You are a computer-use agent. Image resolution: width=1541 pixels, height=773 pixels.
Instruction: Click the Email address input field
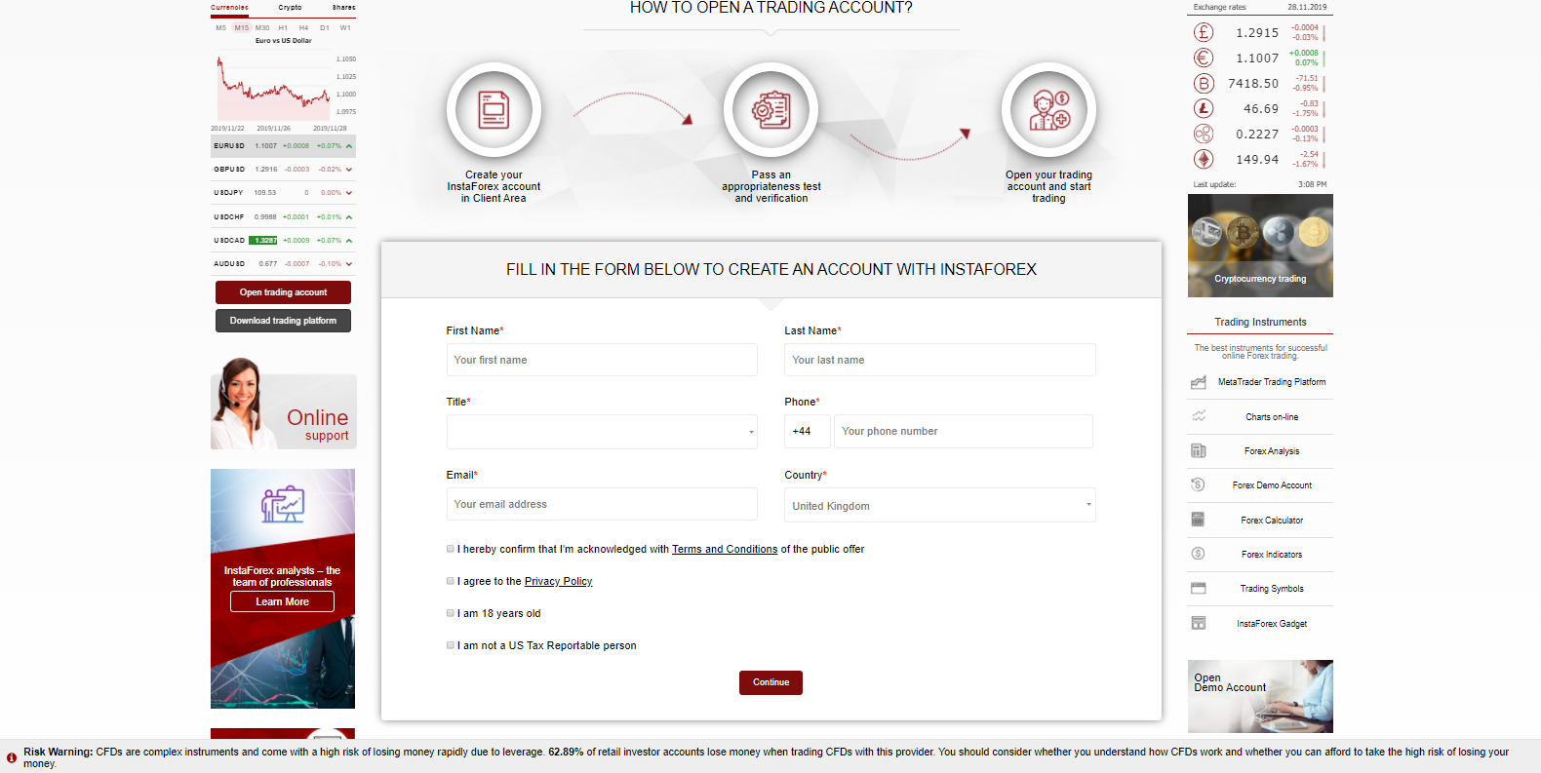602,504
